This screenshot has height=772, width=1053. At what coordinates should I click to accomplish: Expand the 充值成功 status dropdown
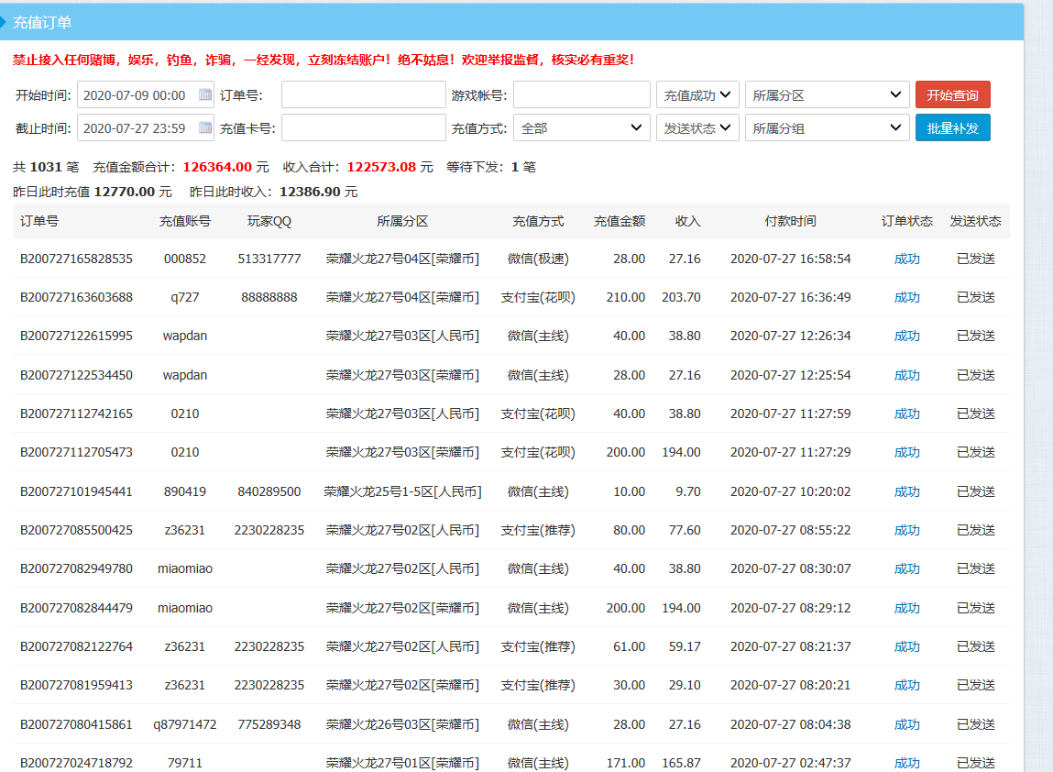[x=697, y=94]
